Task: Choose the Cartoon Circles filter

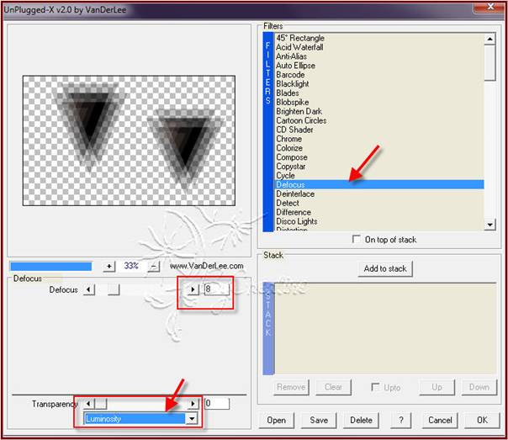Action: click(x=301, y=120)
